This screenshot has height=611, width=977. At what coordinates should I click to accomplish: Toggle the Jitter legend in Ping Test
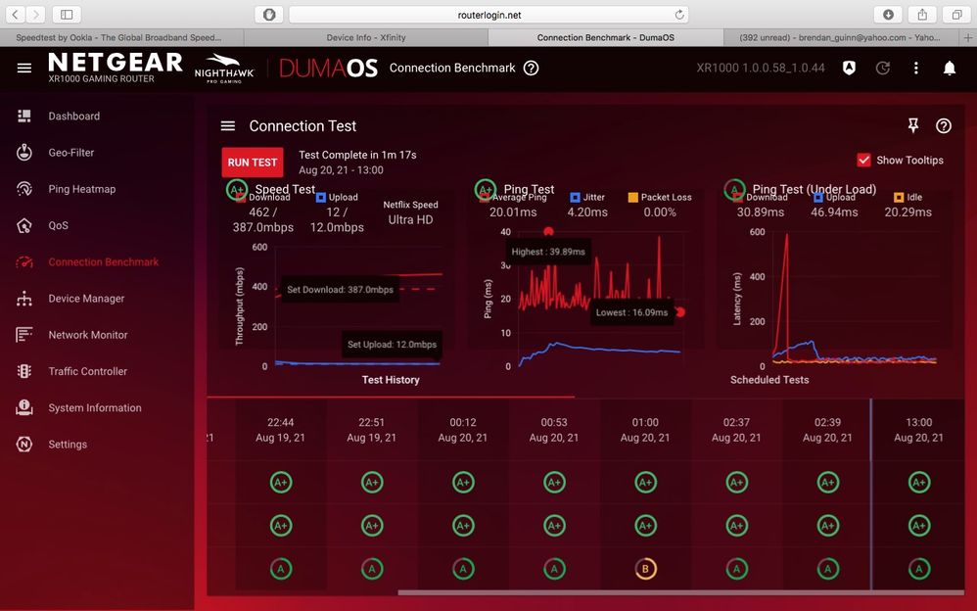tap(575, 198)
